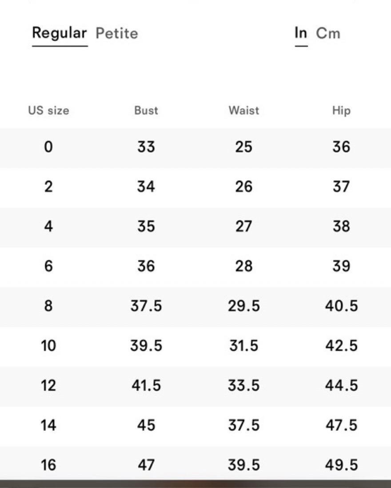Click waist value 31.5 for size 10
The image size is (391, 488).
pos(244,346)
